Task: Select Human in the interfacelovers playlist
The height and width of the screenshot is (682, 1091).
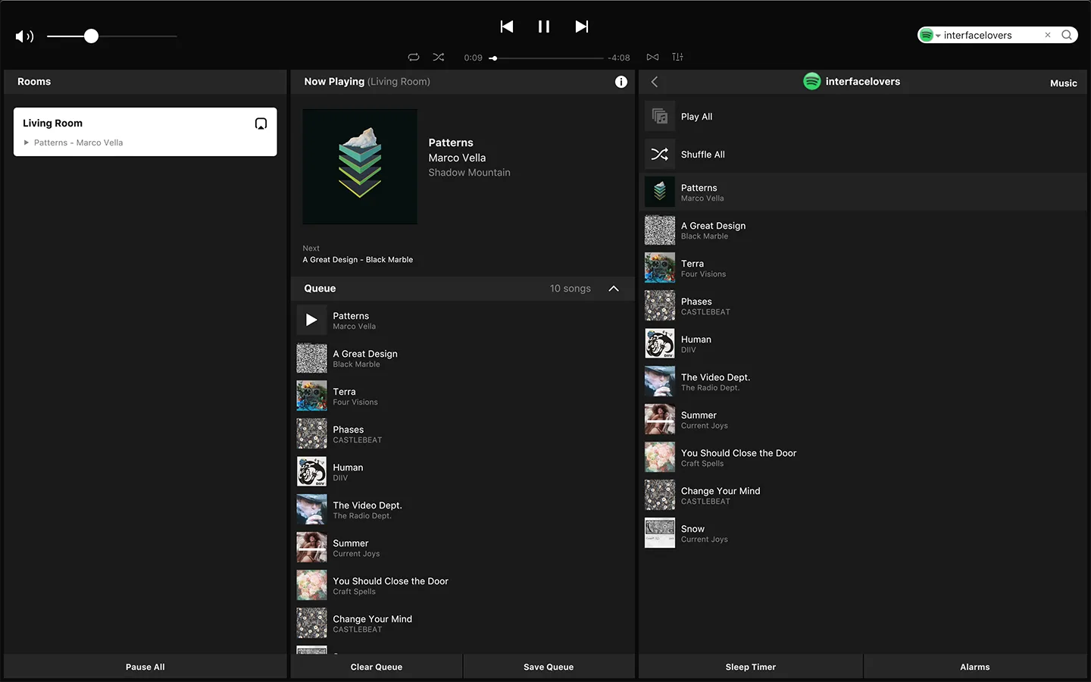Action: (863, 343)
